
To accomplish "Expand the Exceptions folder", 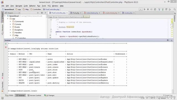I will pos(11,30).
